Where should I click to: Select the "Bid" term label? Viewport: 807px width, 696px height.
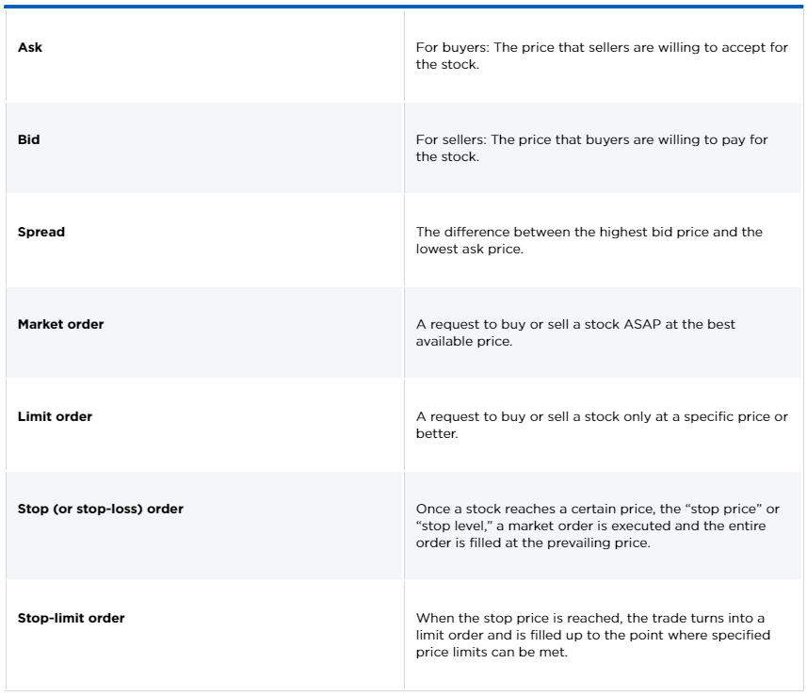(x=29, y=139)
